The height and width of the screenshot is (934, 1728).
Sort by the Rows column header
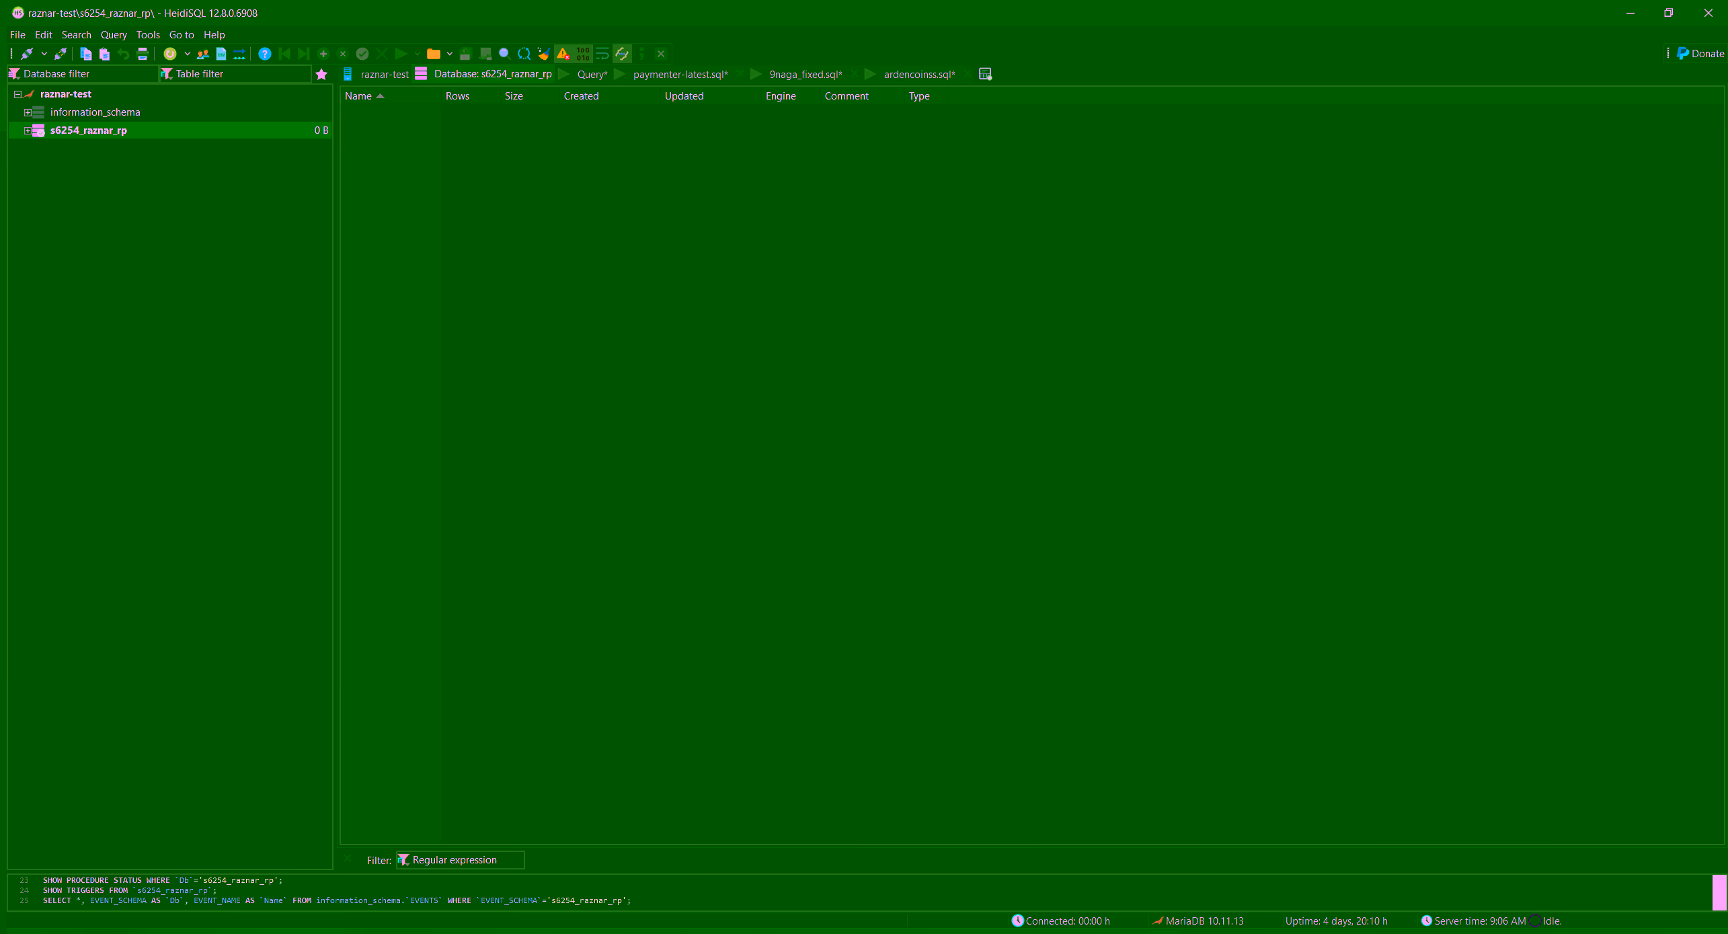click(x=457, y=96)
